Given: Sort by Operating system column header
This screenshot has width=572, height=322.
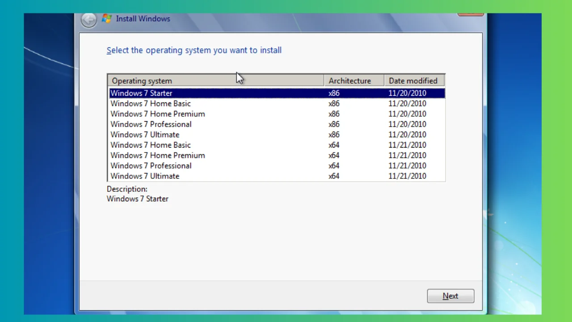Looking at the screenshot, I should click(x=216, y=80).
